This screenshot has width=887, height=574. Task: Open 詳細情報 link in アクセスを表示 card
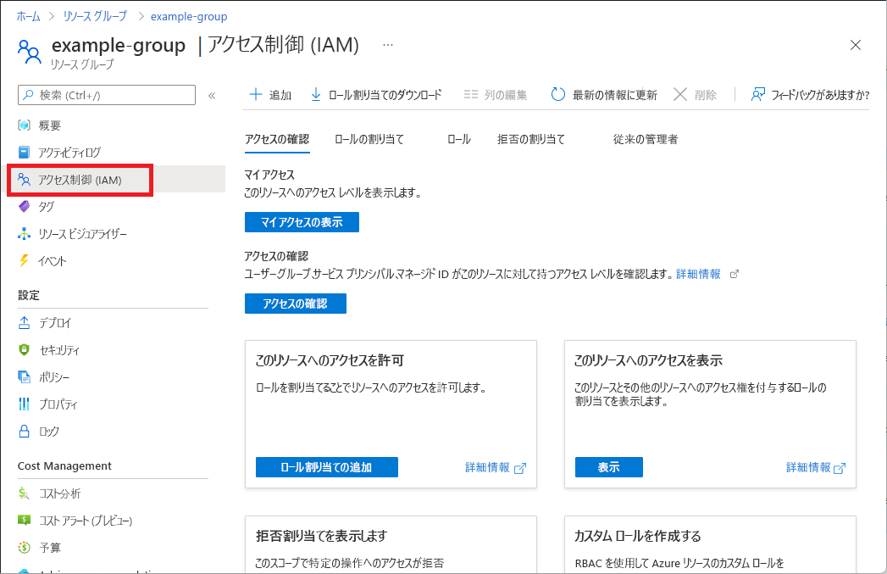(816, 467)
